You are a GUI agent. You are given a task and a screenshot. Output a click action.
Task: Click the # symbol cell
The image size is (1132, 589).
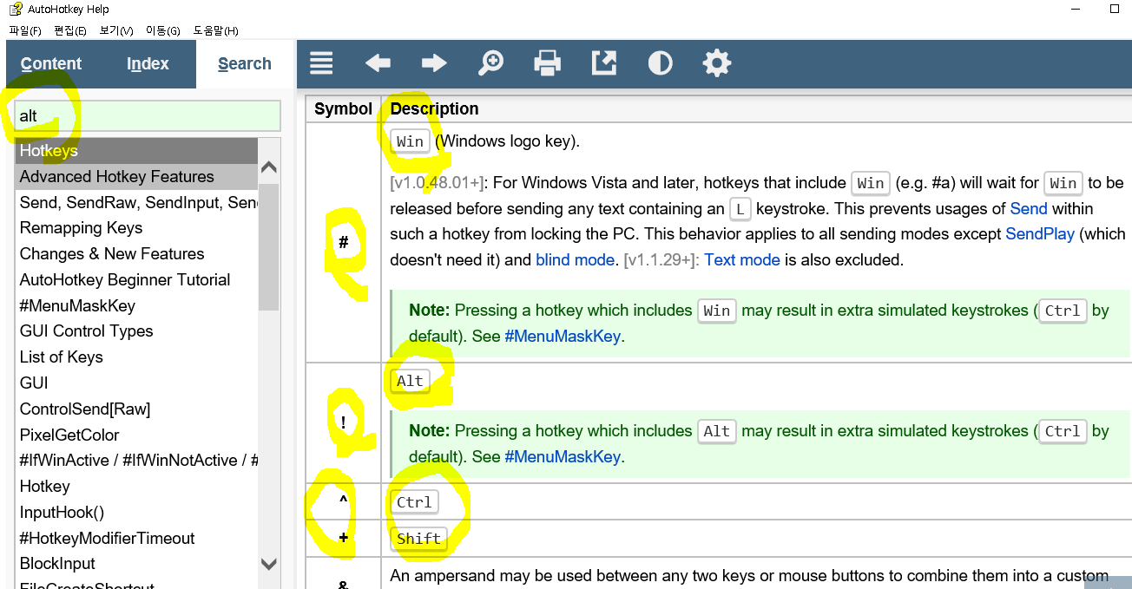tap(344, 243)
